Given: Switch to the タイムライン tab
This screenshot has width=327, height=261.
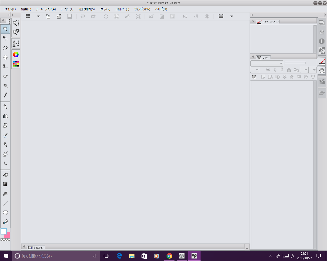Looking at the screenshot, I should [x=36, y=247].
